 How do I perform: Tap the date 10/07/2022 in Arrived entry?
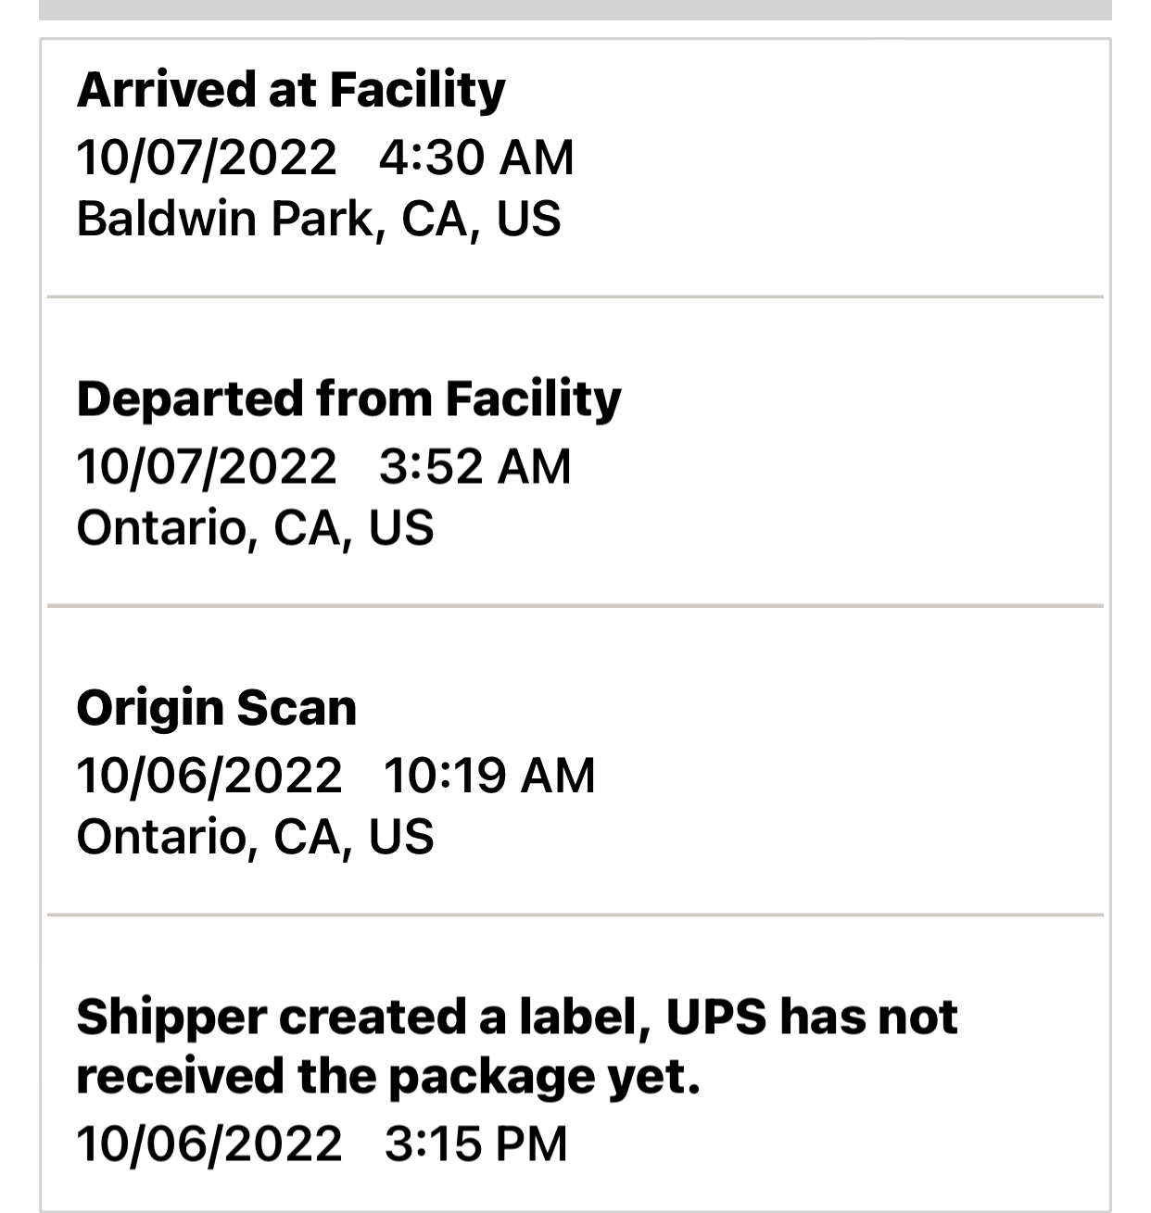coord(207,157)
